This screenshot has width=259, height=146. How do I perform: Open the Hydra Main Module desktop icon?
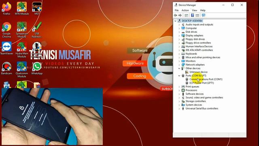22,50
